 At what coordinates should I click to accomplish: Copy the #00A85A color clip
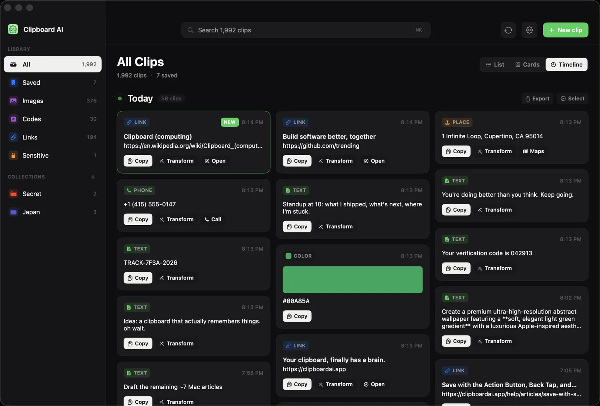pyautogui.click(x=297, y=316)
